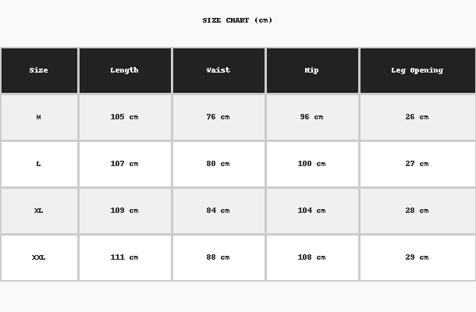Select the 88 cm waist cell

(x=218, y=257)
